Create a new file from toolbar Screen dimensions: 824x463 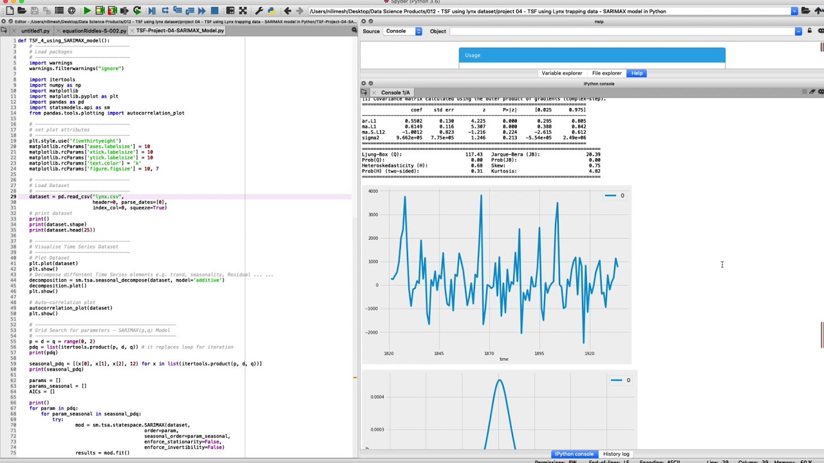[x=10, y=11]
